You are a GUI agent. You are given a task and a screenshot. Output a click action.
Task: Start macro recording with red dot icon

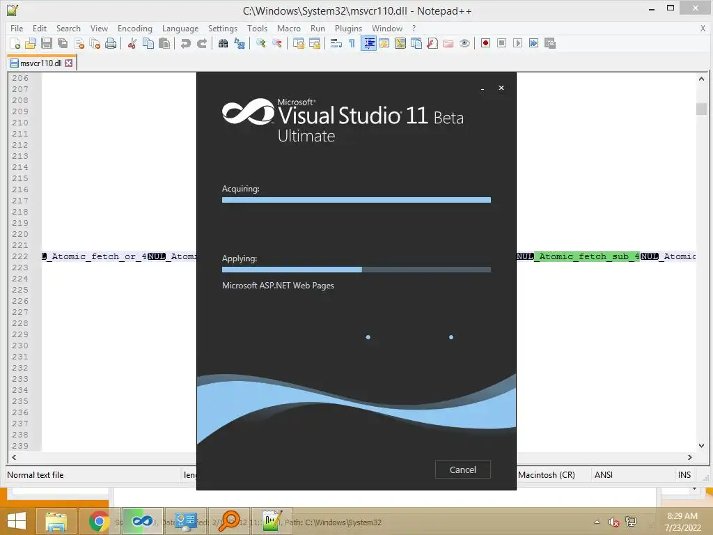(485, 43)
